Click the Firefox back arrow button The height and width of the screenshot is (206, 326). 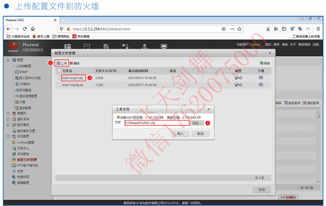tap(8, 29)
